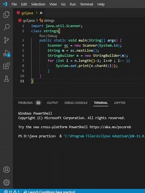Open the Source Control view icon
This screenshot has height=193, width=145.
(6, 40)
